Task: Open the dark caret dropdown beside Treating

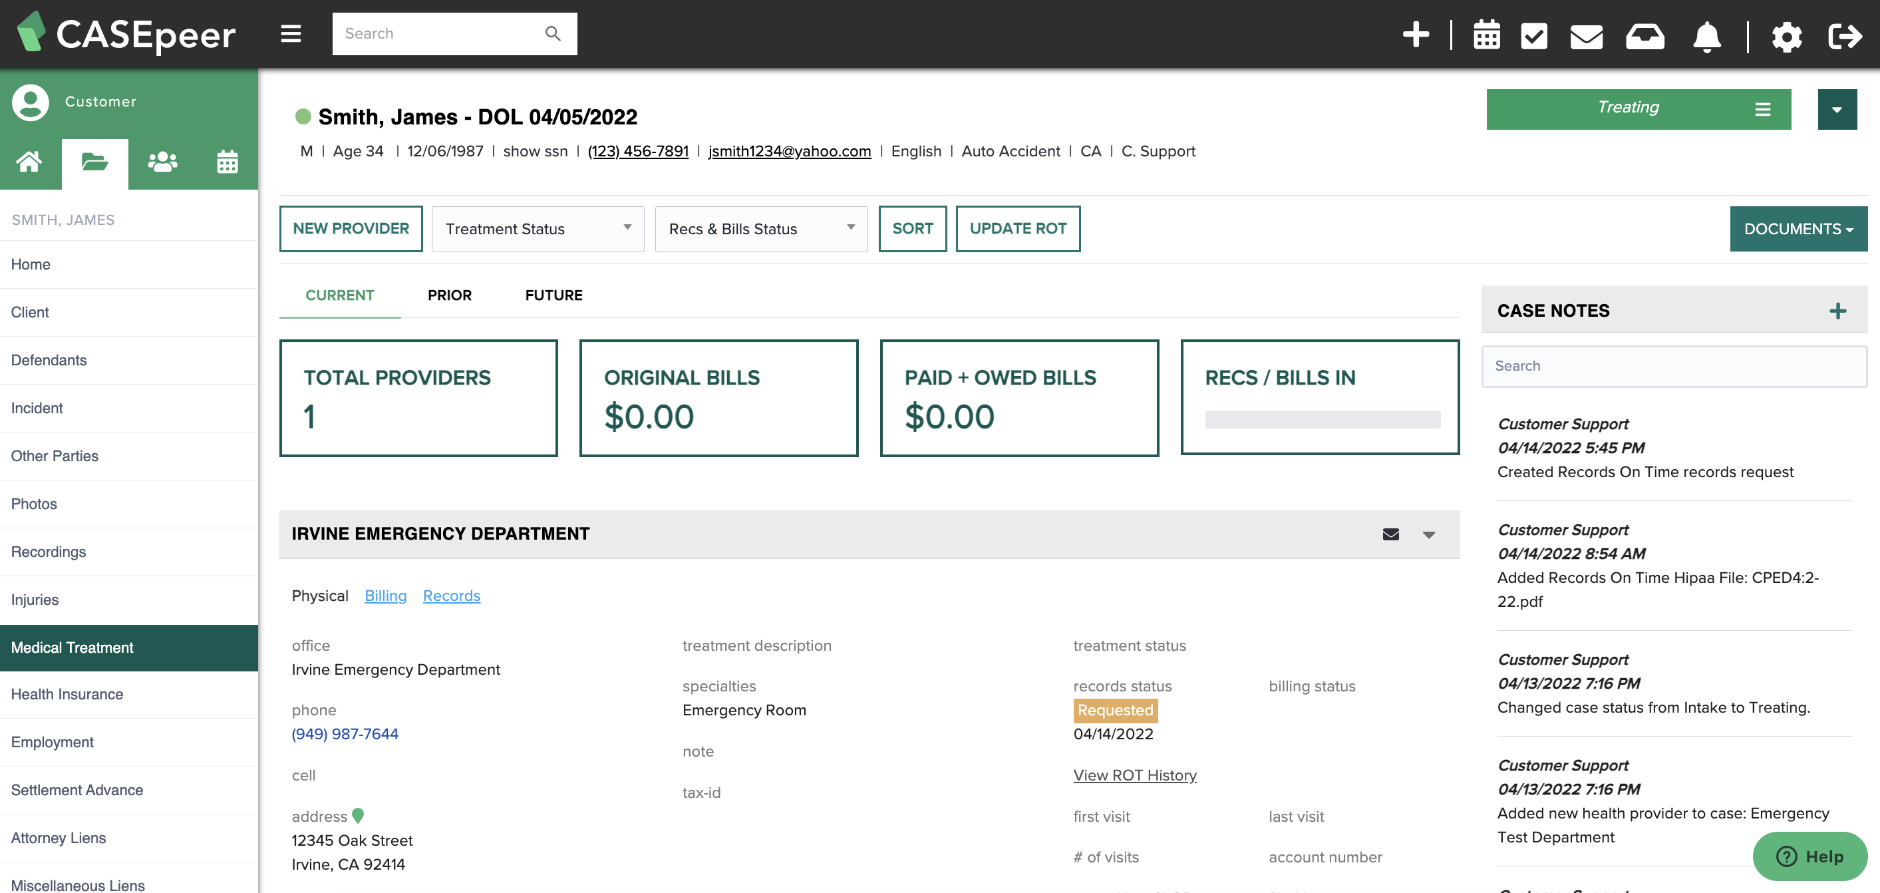Action: pyautogui.click(x=1837, y=110)
